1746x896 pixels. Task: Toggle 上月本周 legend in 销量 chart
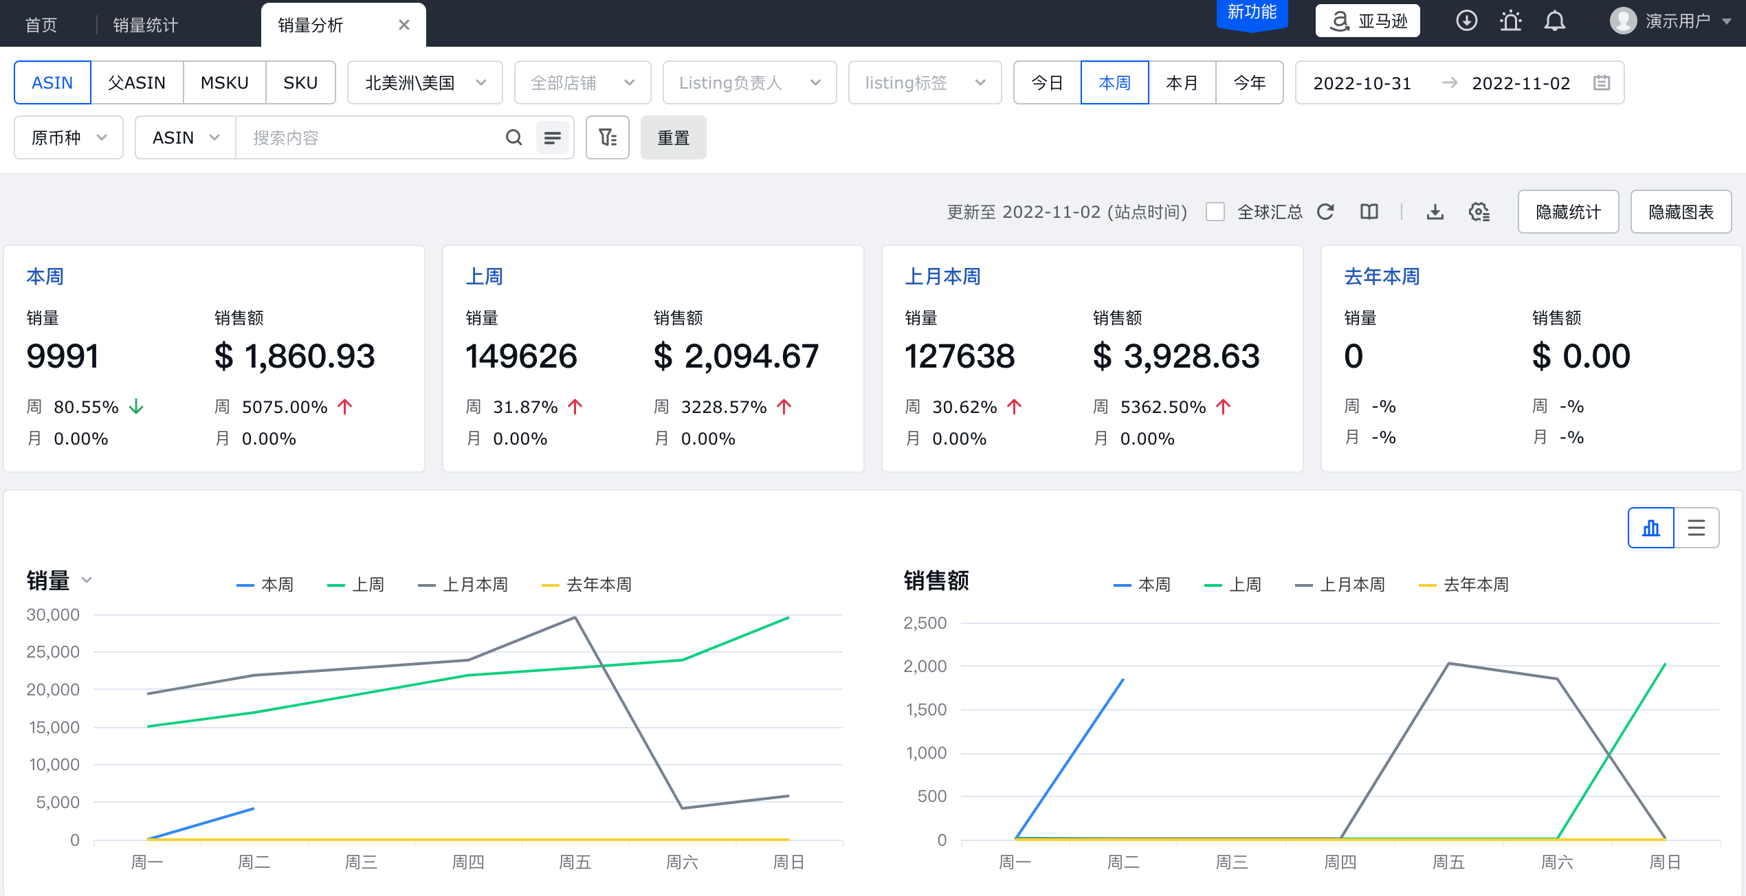[463, 585]
